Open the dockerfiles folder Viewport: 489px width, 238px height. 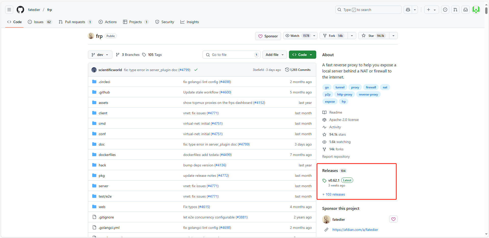107,155
